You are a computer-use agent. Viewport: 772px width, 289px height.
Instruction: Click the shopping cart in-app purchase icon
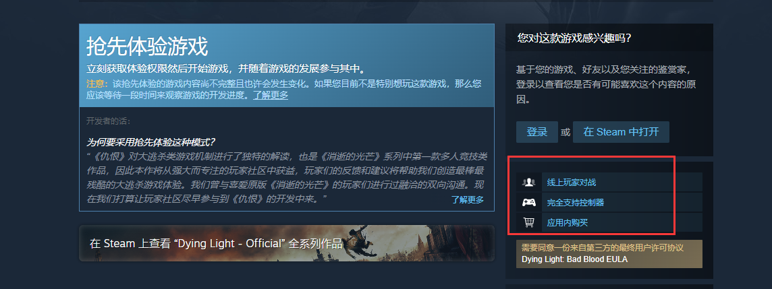pos(529,223)
